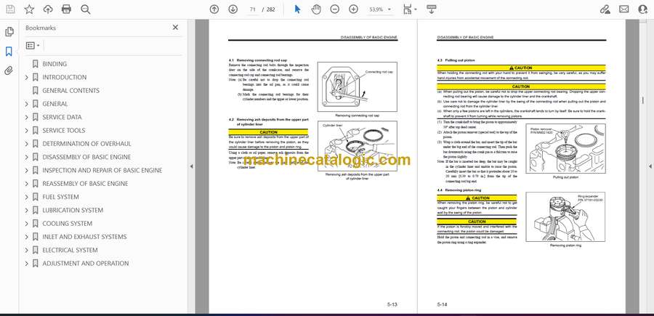The image size is (654, 316).
Task: Select the COOLING SYSTEM bookmark label
Action: (67, 224)
